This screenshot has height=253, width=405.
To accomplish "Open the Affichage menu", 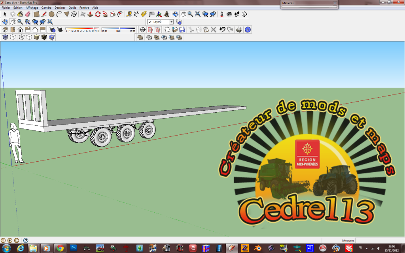I will click(x=32, y=8).
